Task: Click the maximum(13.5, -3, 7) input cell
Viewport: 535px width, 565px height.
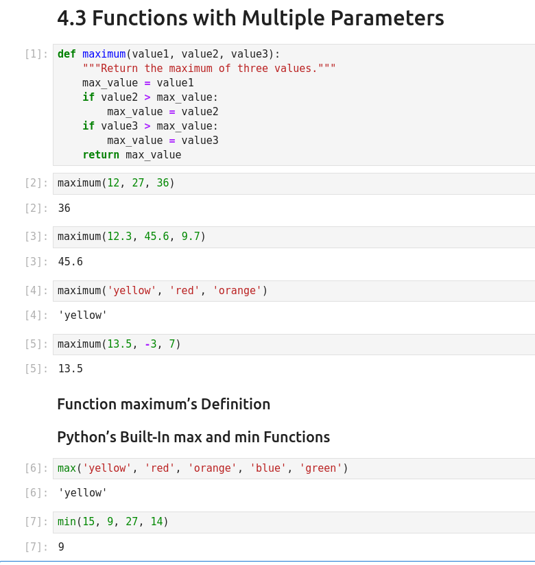Action: (x=294, y=344)
